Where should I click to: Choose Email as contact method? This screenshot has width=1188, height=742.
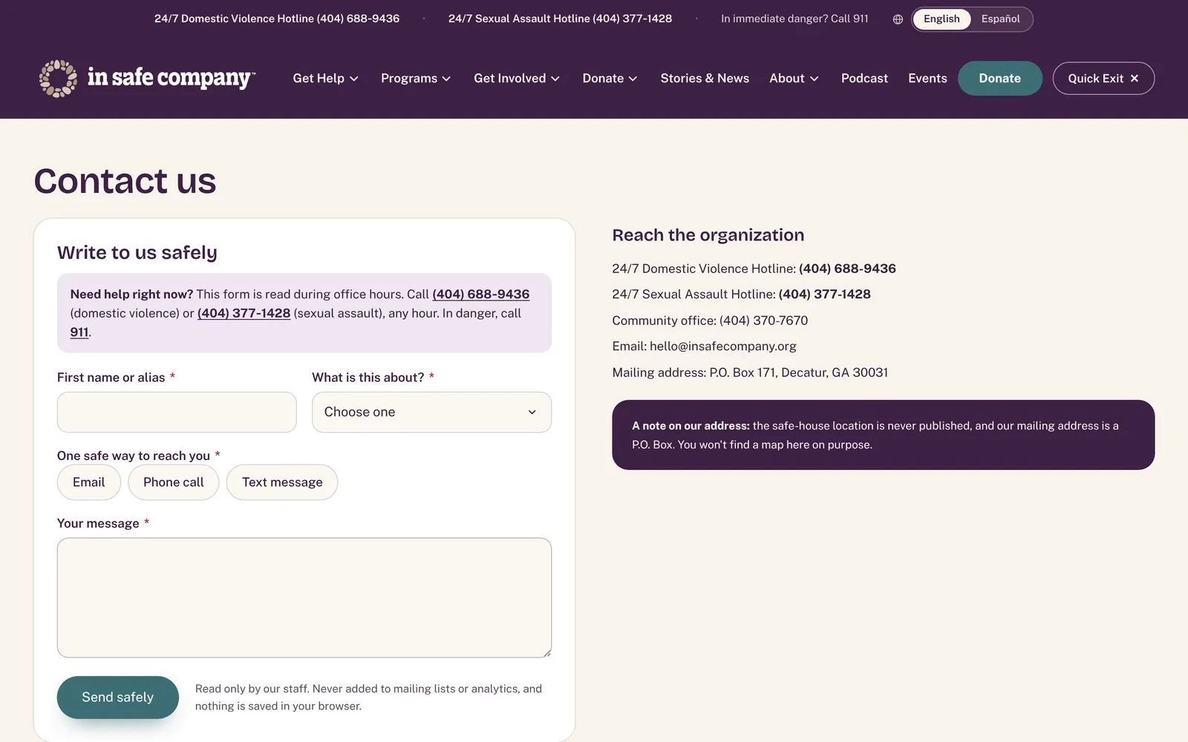[x=89, y=482]
